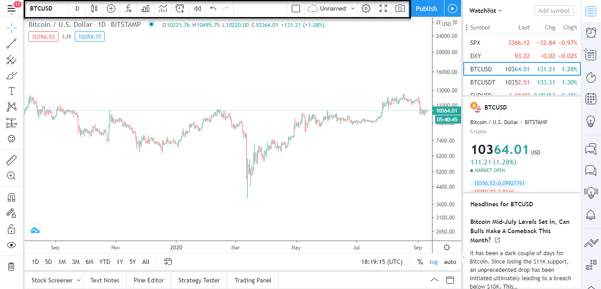Open the alerts clock icon in right sidebar
Screen dimensions: 601x289
(x=591, y=33)
